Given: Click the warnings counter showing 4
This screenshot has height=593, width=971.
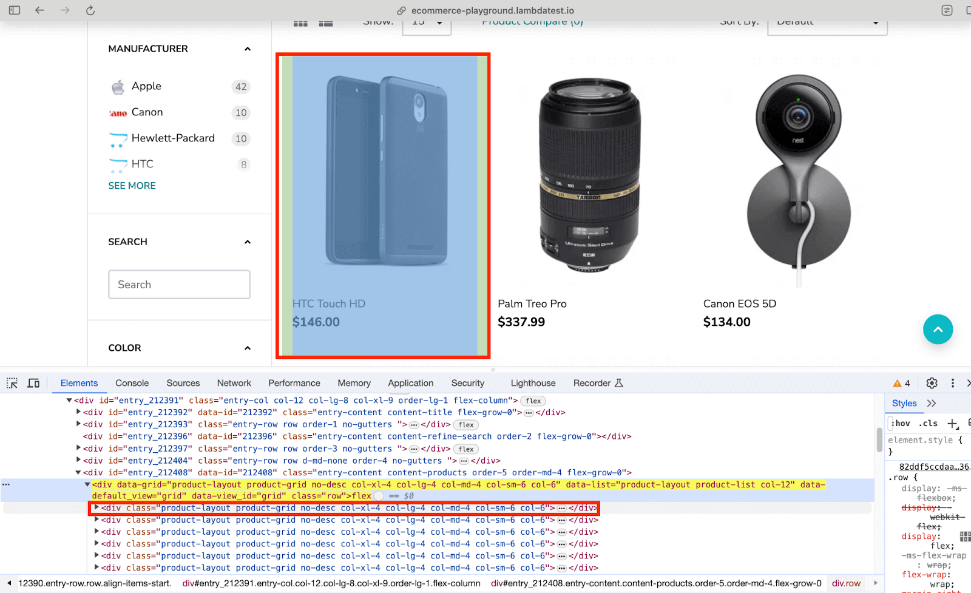Looking at the screenshot, I should [901, 383].
